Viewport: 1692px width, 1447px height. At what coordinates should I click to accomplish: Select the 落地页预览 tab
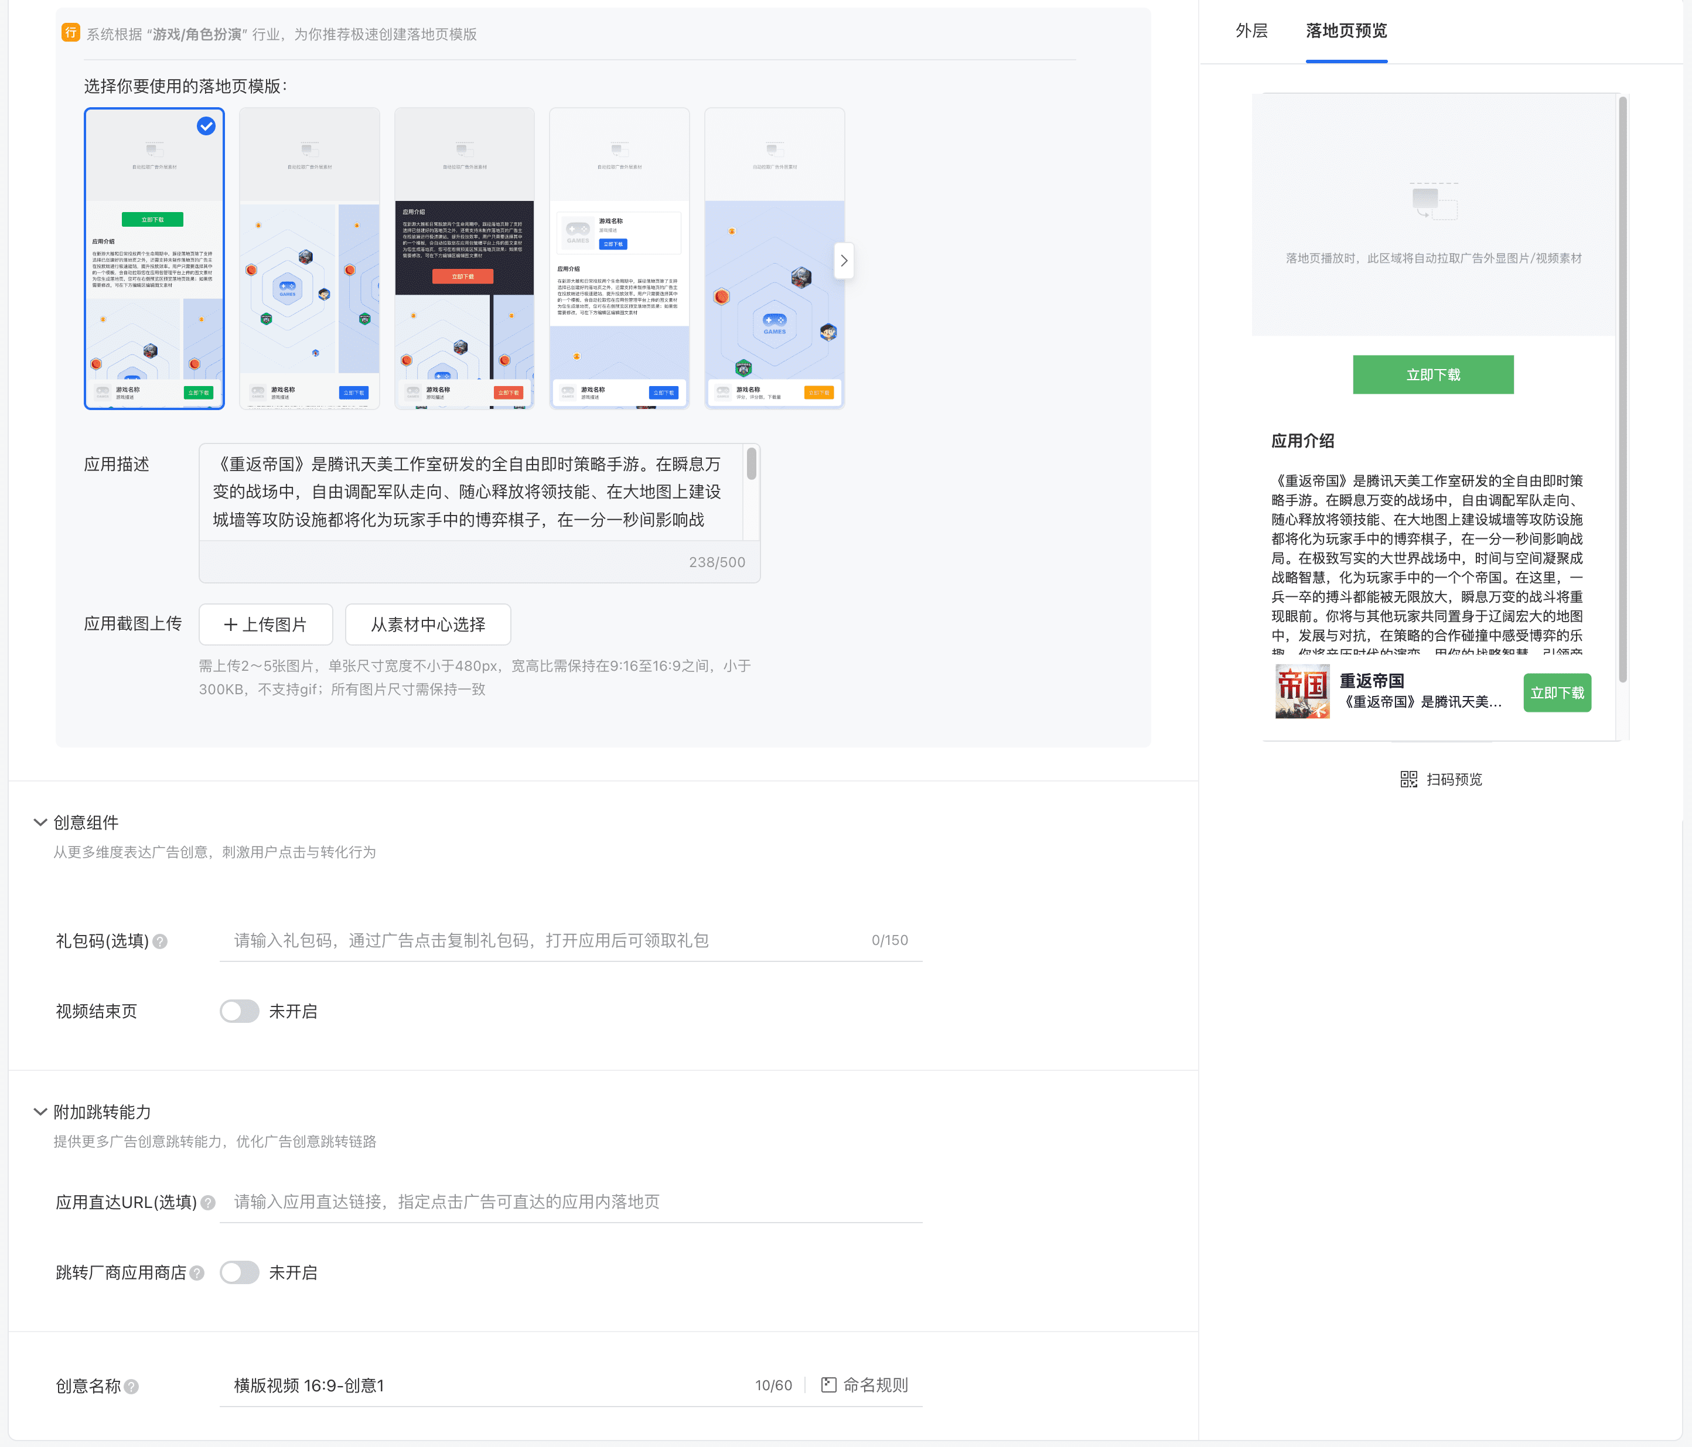pos(1346,31)
